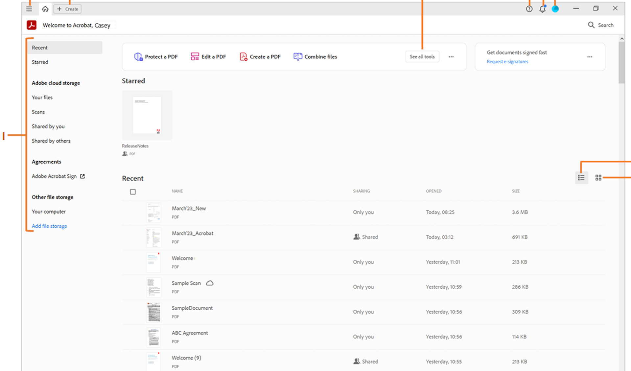Open Shared by others
The height and width of the screenshot is (371, 631).
(x=51, y=141)
